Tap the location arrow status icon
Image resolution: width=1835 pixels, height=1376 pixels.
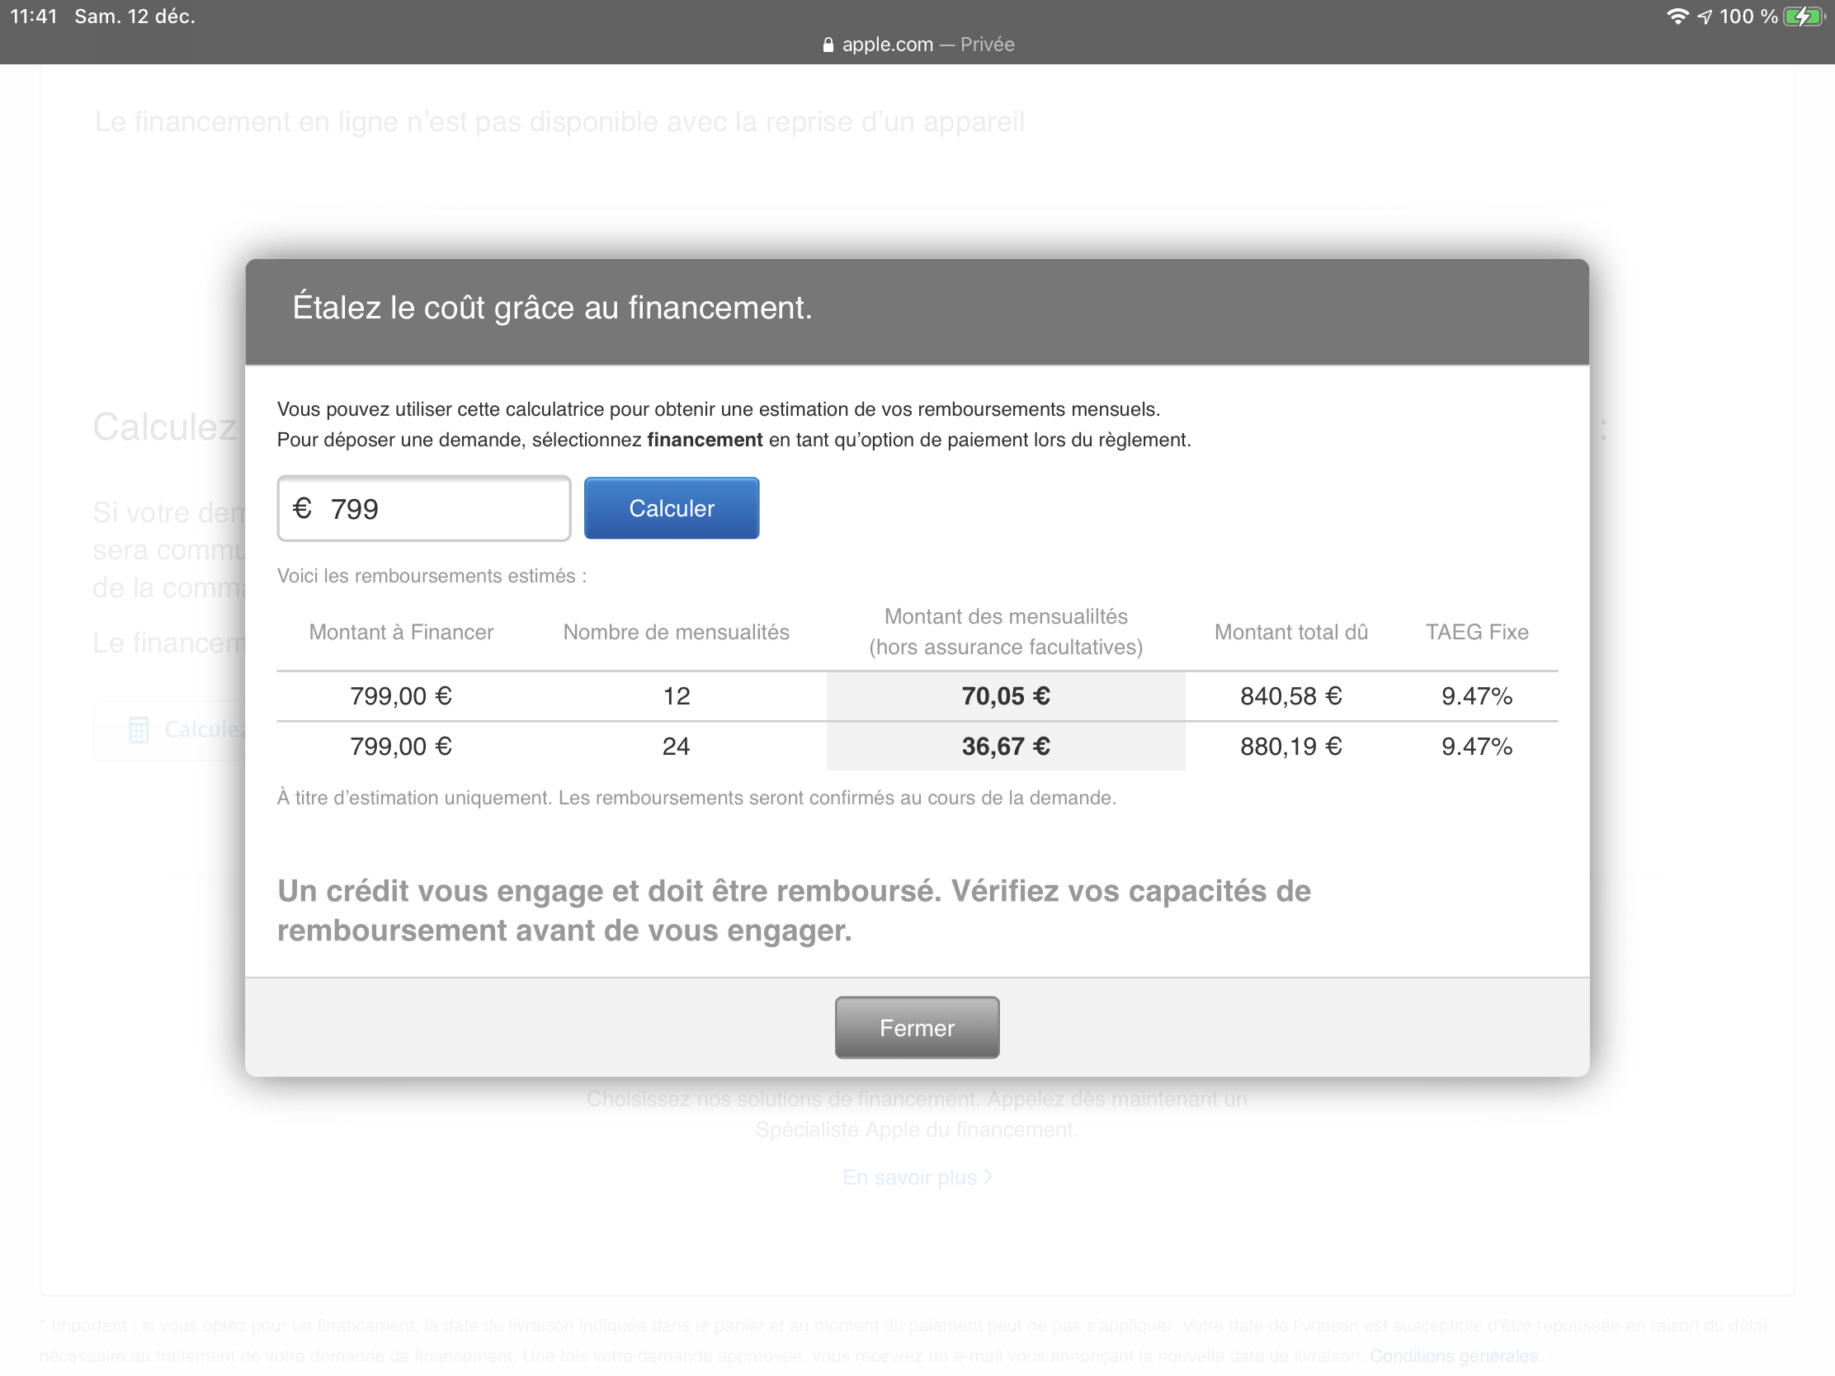point(1705,16)
